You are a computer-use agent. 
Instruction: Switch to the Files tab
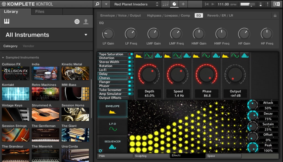coord(40,12)
